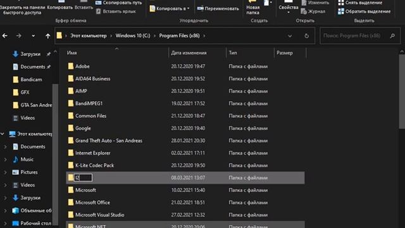Go back with the left arrow
The height and width of the screenshot is (228, 405).
click(5, 35)
